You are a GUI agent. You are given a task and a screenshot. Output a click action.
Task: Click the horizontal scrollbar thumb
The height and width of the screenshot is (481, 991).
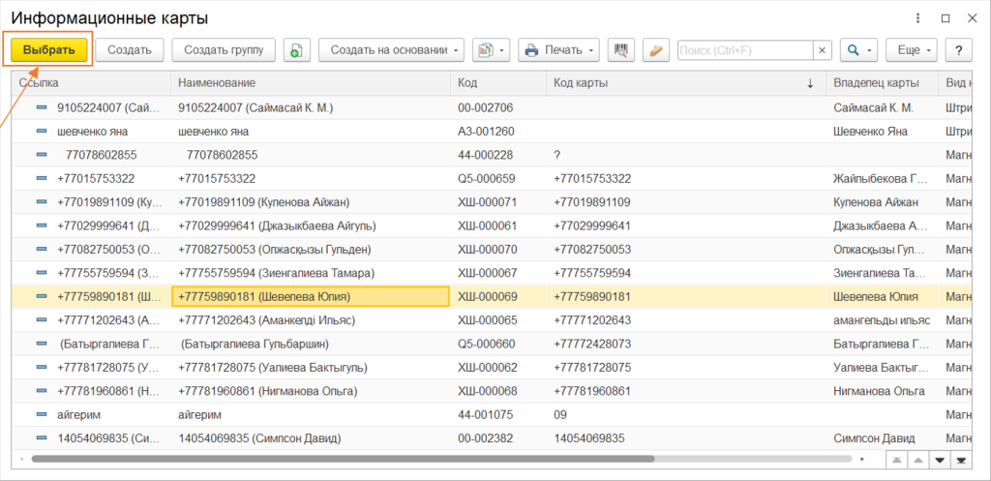pos(343,459)
